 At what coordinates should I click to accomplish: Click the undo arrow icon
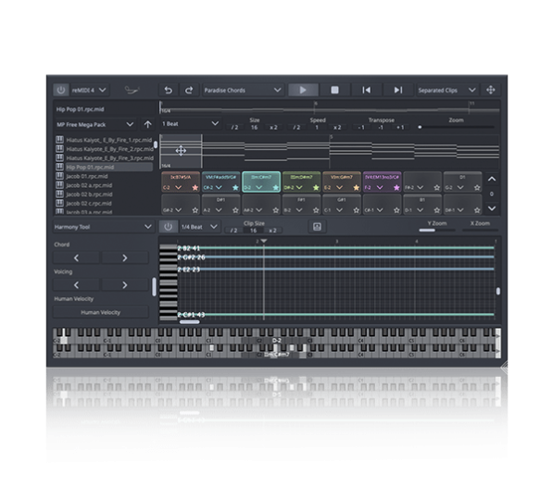169,90
